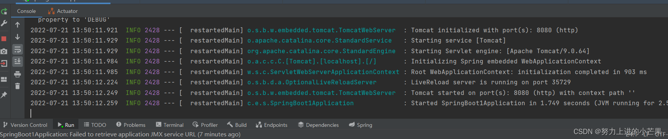The width and height of the screenshot is (668, 139).
Task: Open the Problems tool window
Action: tap(131, 125)
